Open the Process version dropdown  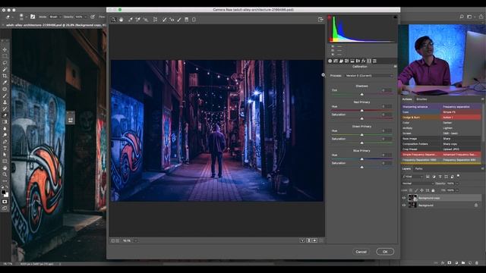pos(369,76)
